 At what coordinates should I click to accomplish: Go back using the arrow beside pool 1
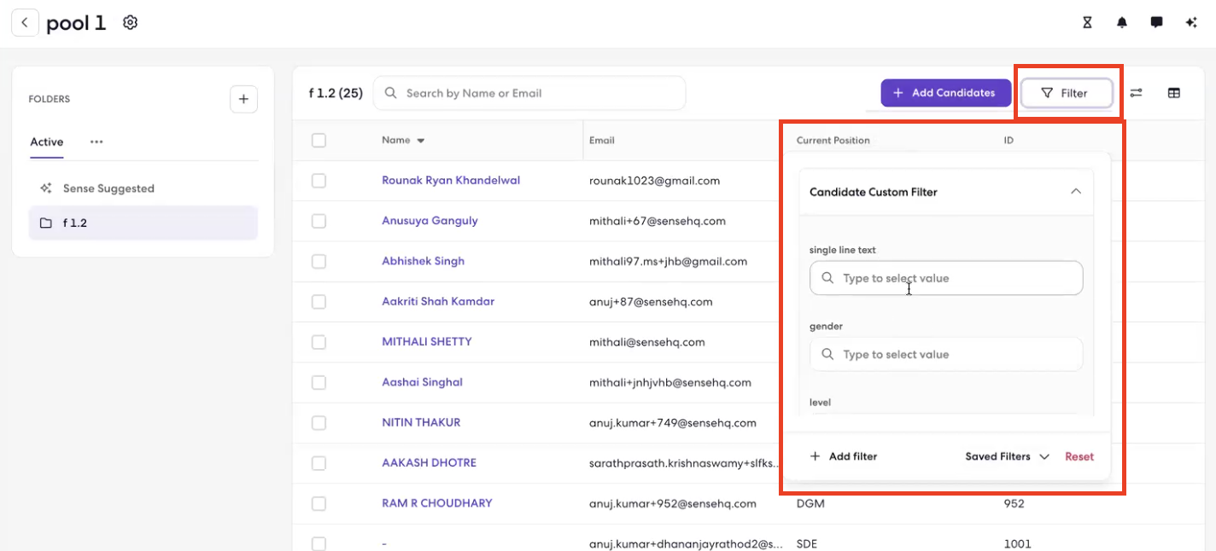coord(25,23)
